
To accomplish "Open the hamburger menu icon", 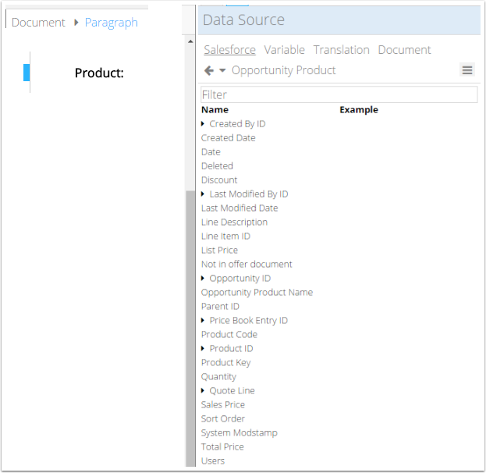I will (x=467, y=70).
